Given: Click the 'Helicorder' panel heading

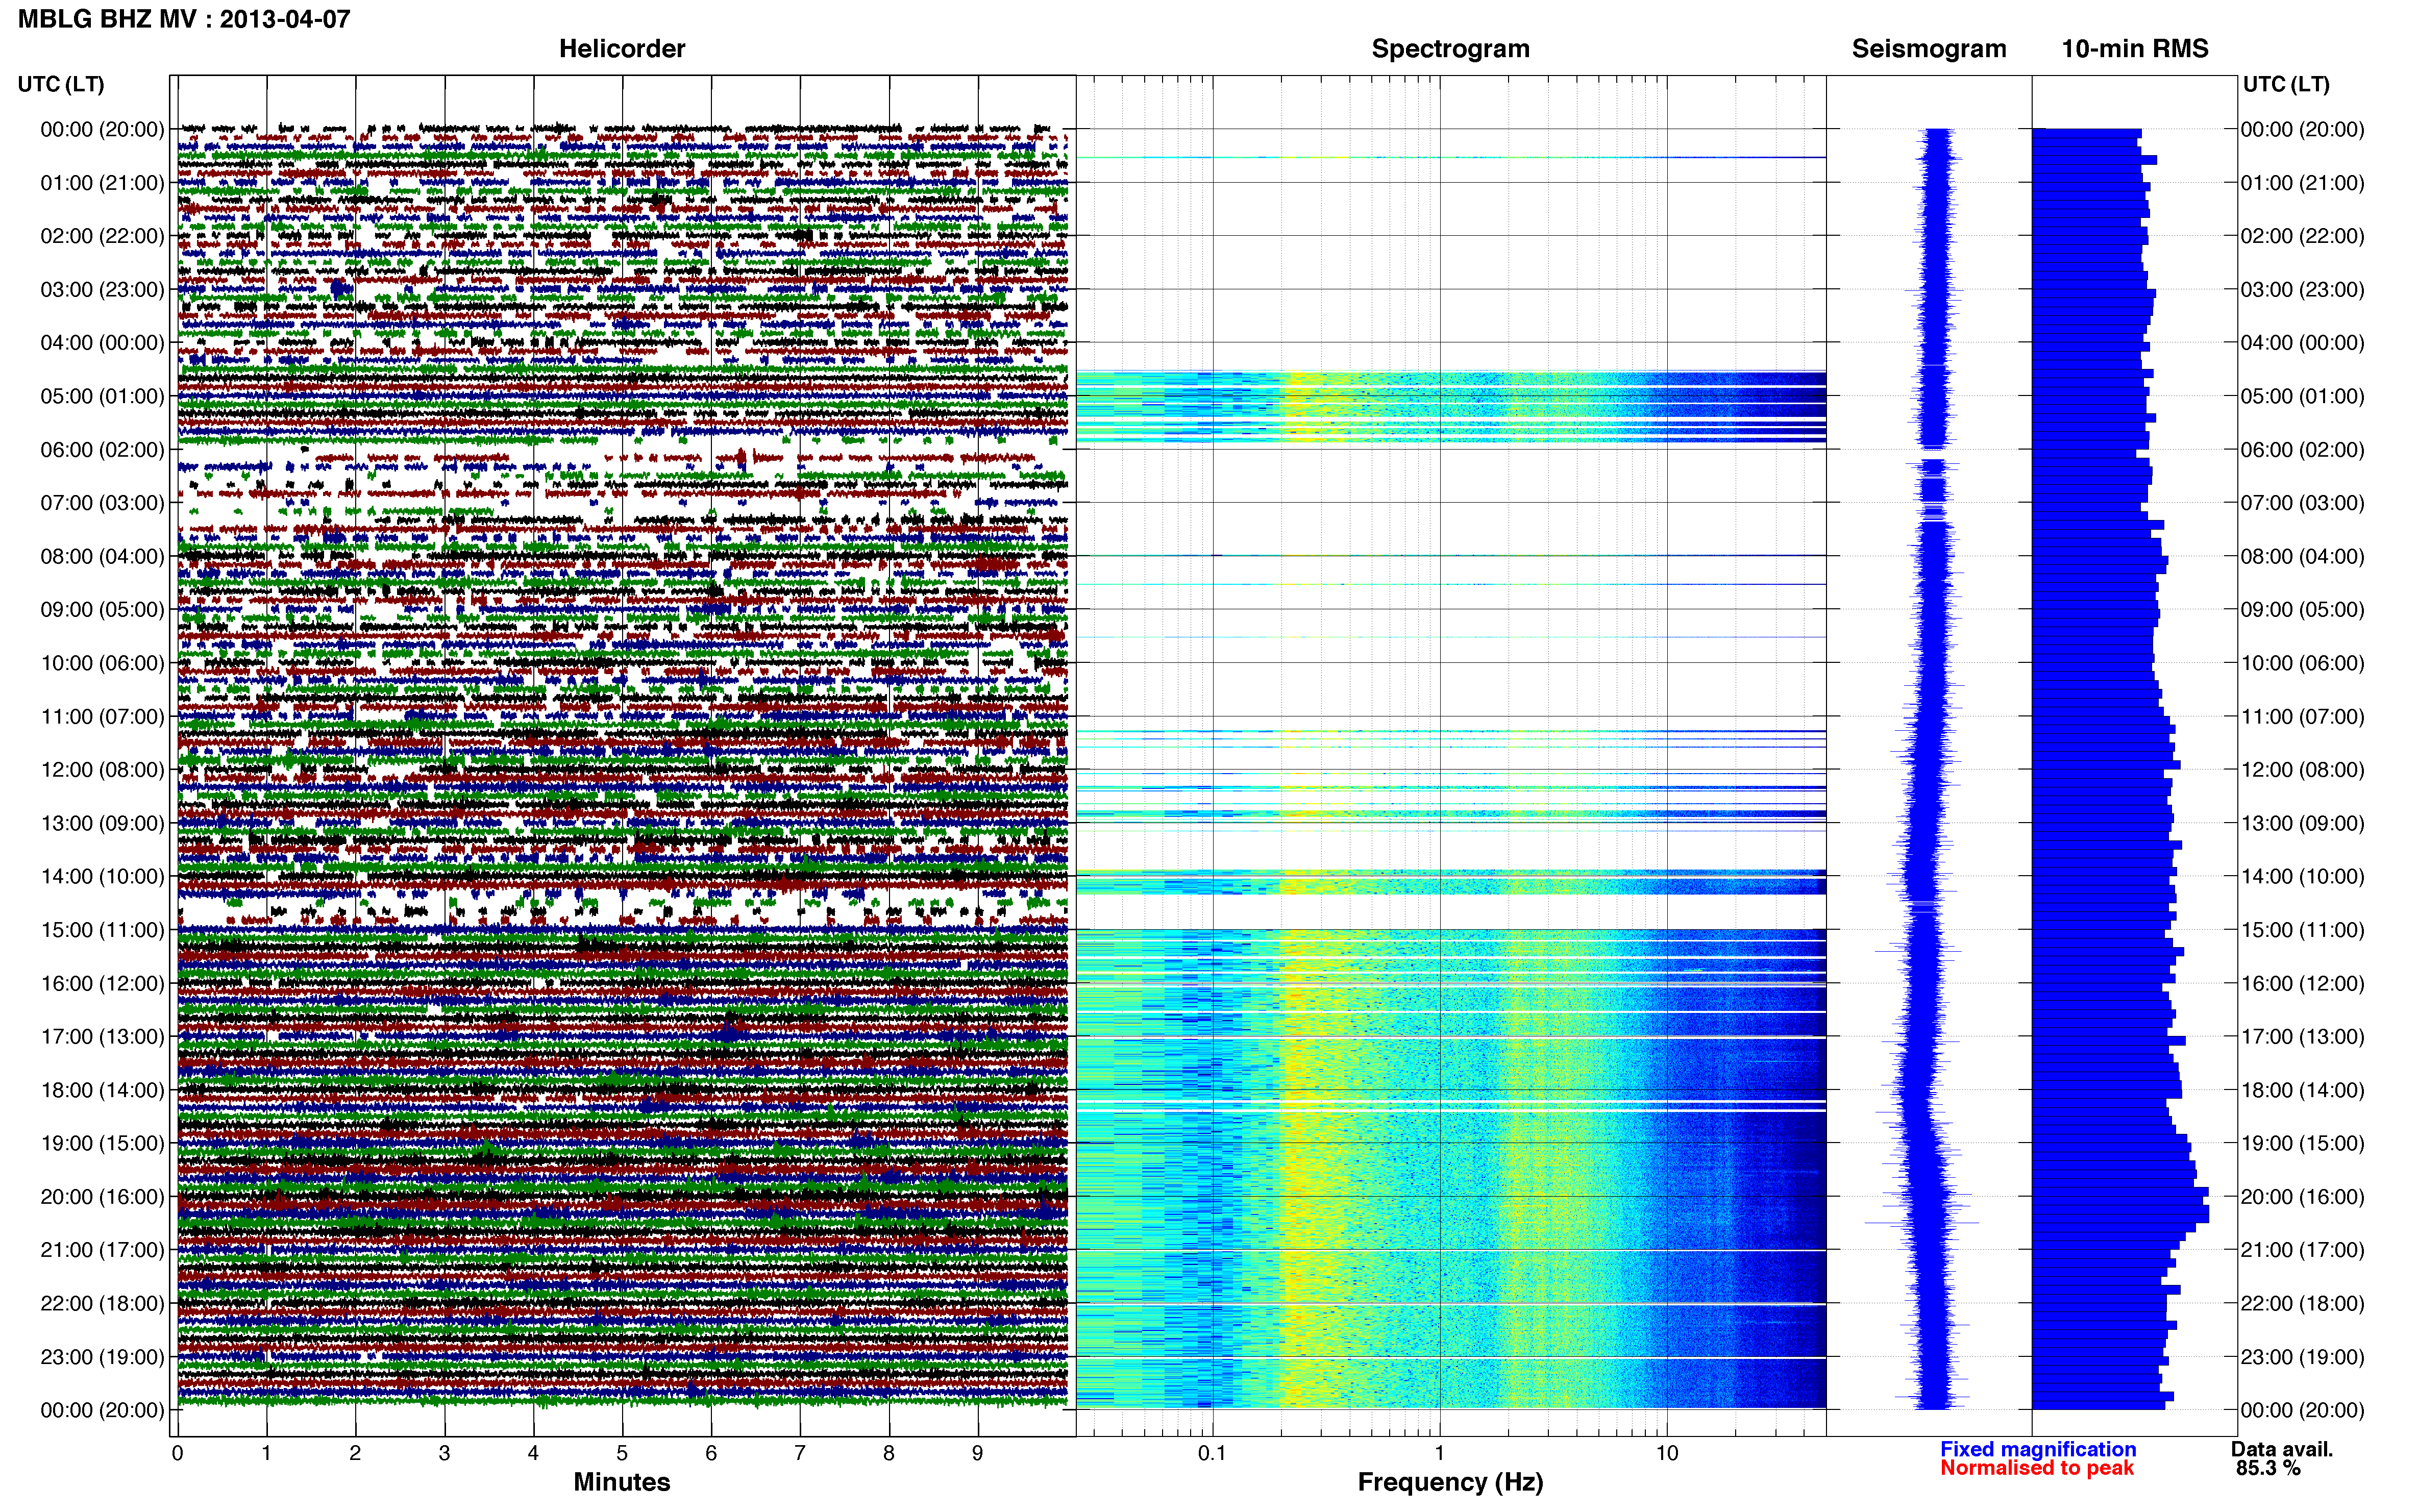Looking at the screenshot, I should coord(622,48).
